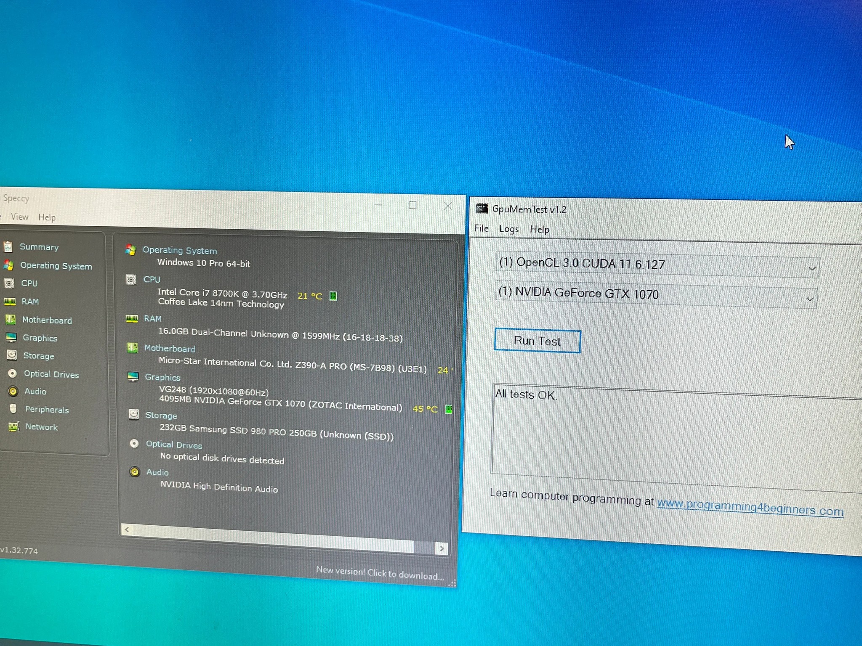
Task: Click the Peripherals mouse icon in sidebar
Action: (x=13, y=409)
